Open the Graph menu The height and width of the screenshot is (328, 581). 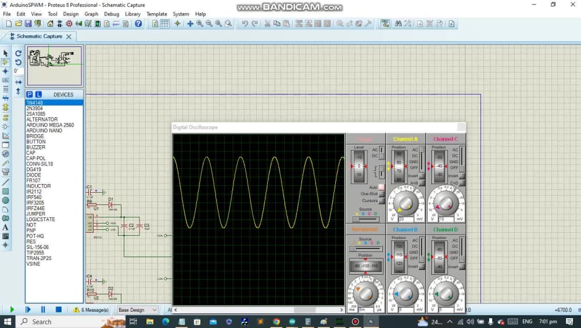pos(91,14)
